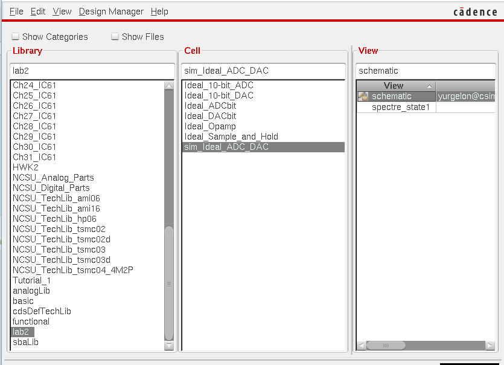Open the Design Manager menu
This screenshot has height=365, width=504.
pyautogui.click(x=111, y=11)
